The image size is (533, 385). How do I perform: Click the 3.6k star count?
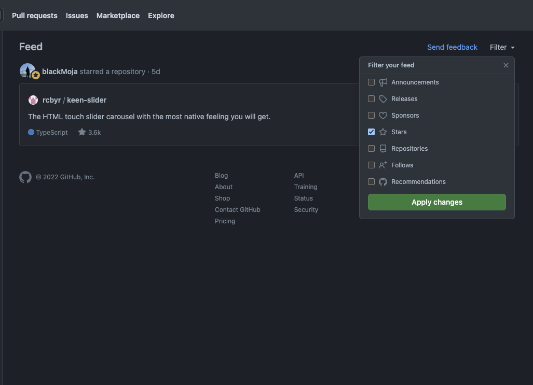(94, 133)
